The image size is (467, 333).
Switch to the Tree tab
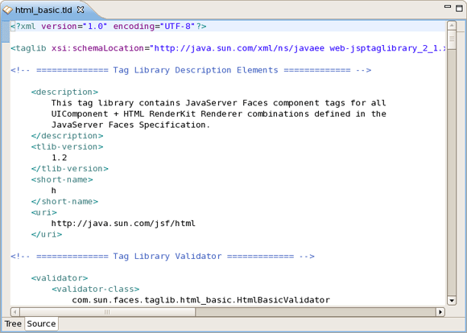(x=13, y=324)
